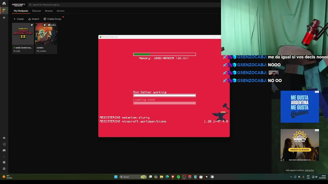Click the Buscar taskbar search box
Screen dimensions: 328x184
click(133, 177)
